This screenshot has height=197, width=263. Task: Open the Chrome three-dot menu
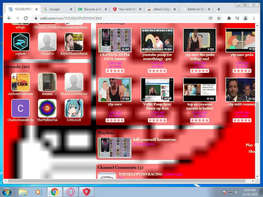coord(254,18)
